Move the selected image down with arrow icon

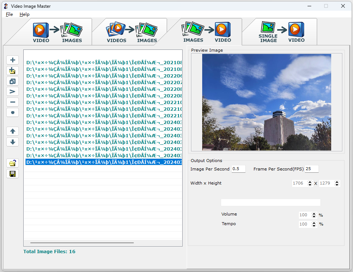click(13, 142)
